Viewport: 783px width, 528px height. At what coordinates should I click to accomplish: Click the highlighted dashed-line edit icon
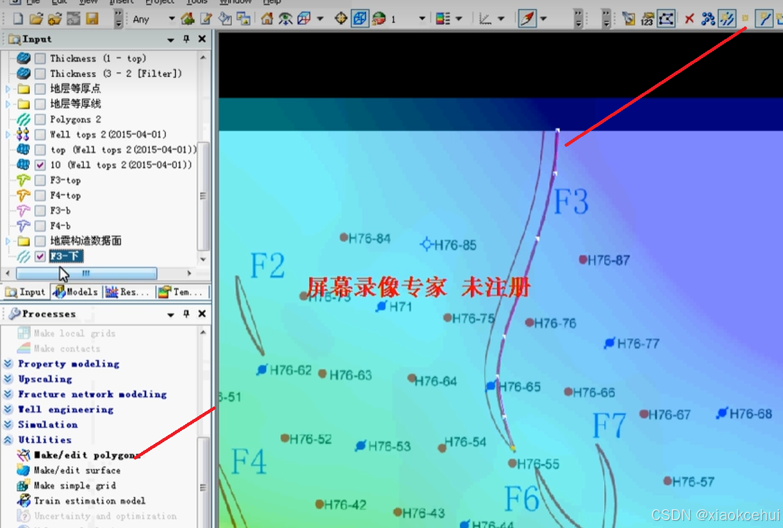tap(727, 19)
